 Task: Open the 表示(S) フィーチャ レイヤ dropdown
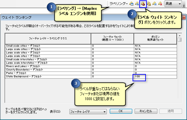click(x=88, y=111)
